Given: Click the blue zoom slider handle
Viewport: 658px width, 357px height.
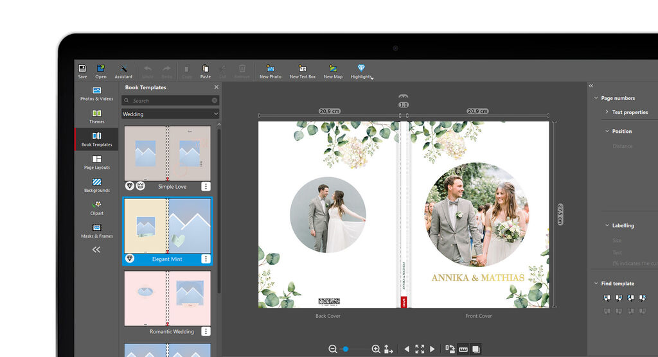Looking at the screenshot, I should tap(345, 349).
